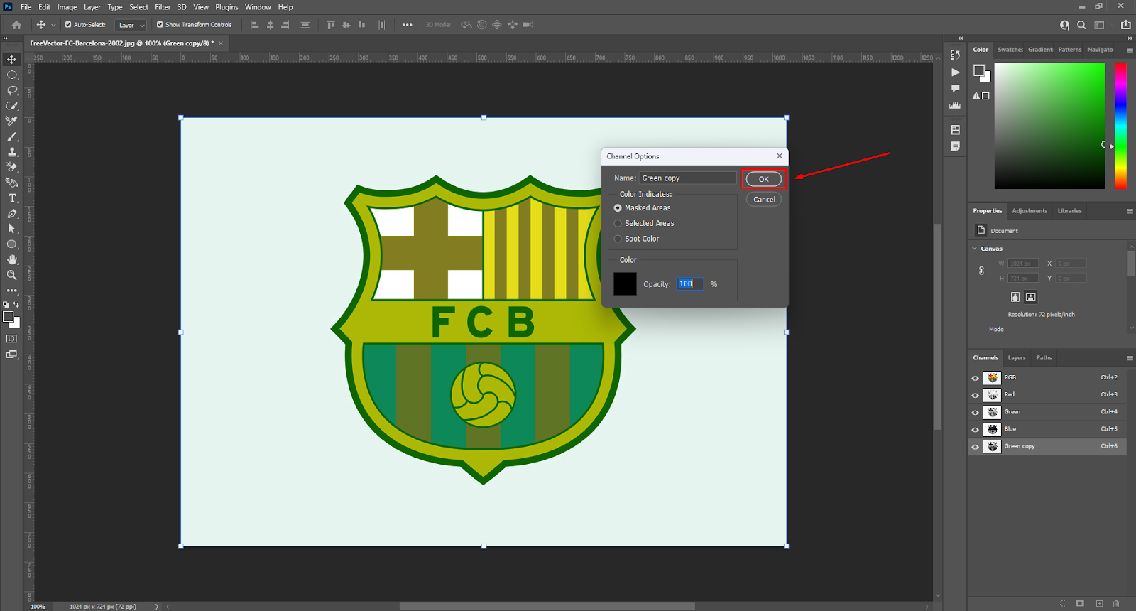Select the Eraser tool
Viewport: 1136px width, 611px height.
(x=11, y=168)
